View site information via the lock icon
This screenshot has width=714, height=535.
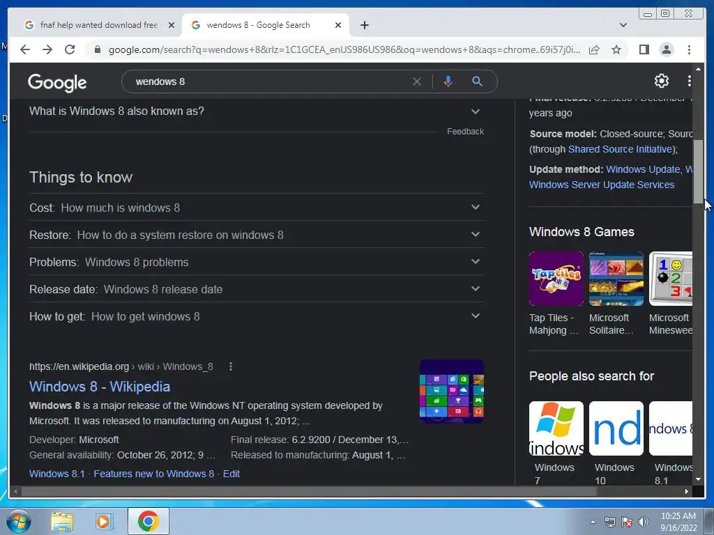97,49
